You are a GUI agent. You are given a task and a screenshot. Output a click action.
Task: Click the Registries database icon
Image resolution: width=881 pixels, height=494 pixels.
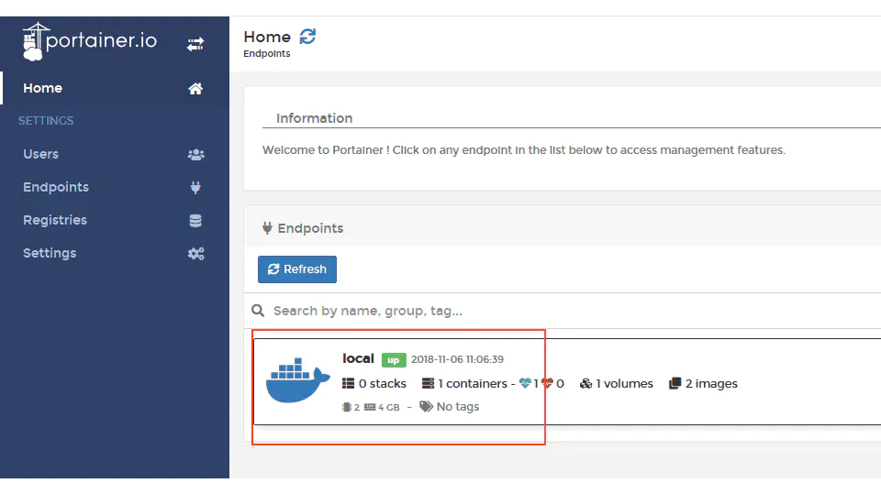pyautogui.click(x=195, y=221)
